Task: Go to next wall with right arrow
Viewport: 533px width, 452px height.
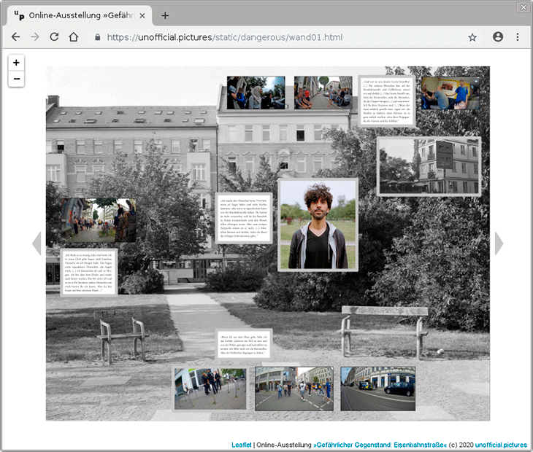Action: pyautogui.click(x=499, y=243)
